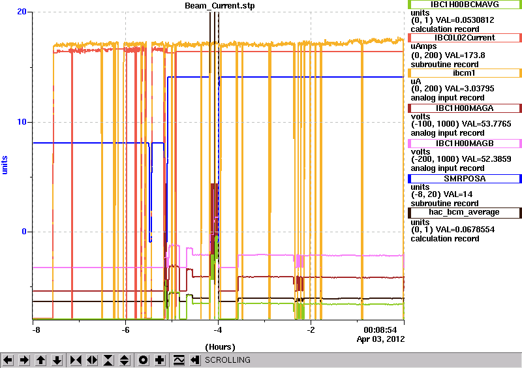Click 'calculation record' under hac_bcm_average

[445, 238]
